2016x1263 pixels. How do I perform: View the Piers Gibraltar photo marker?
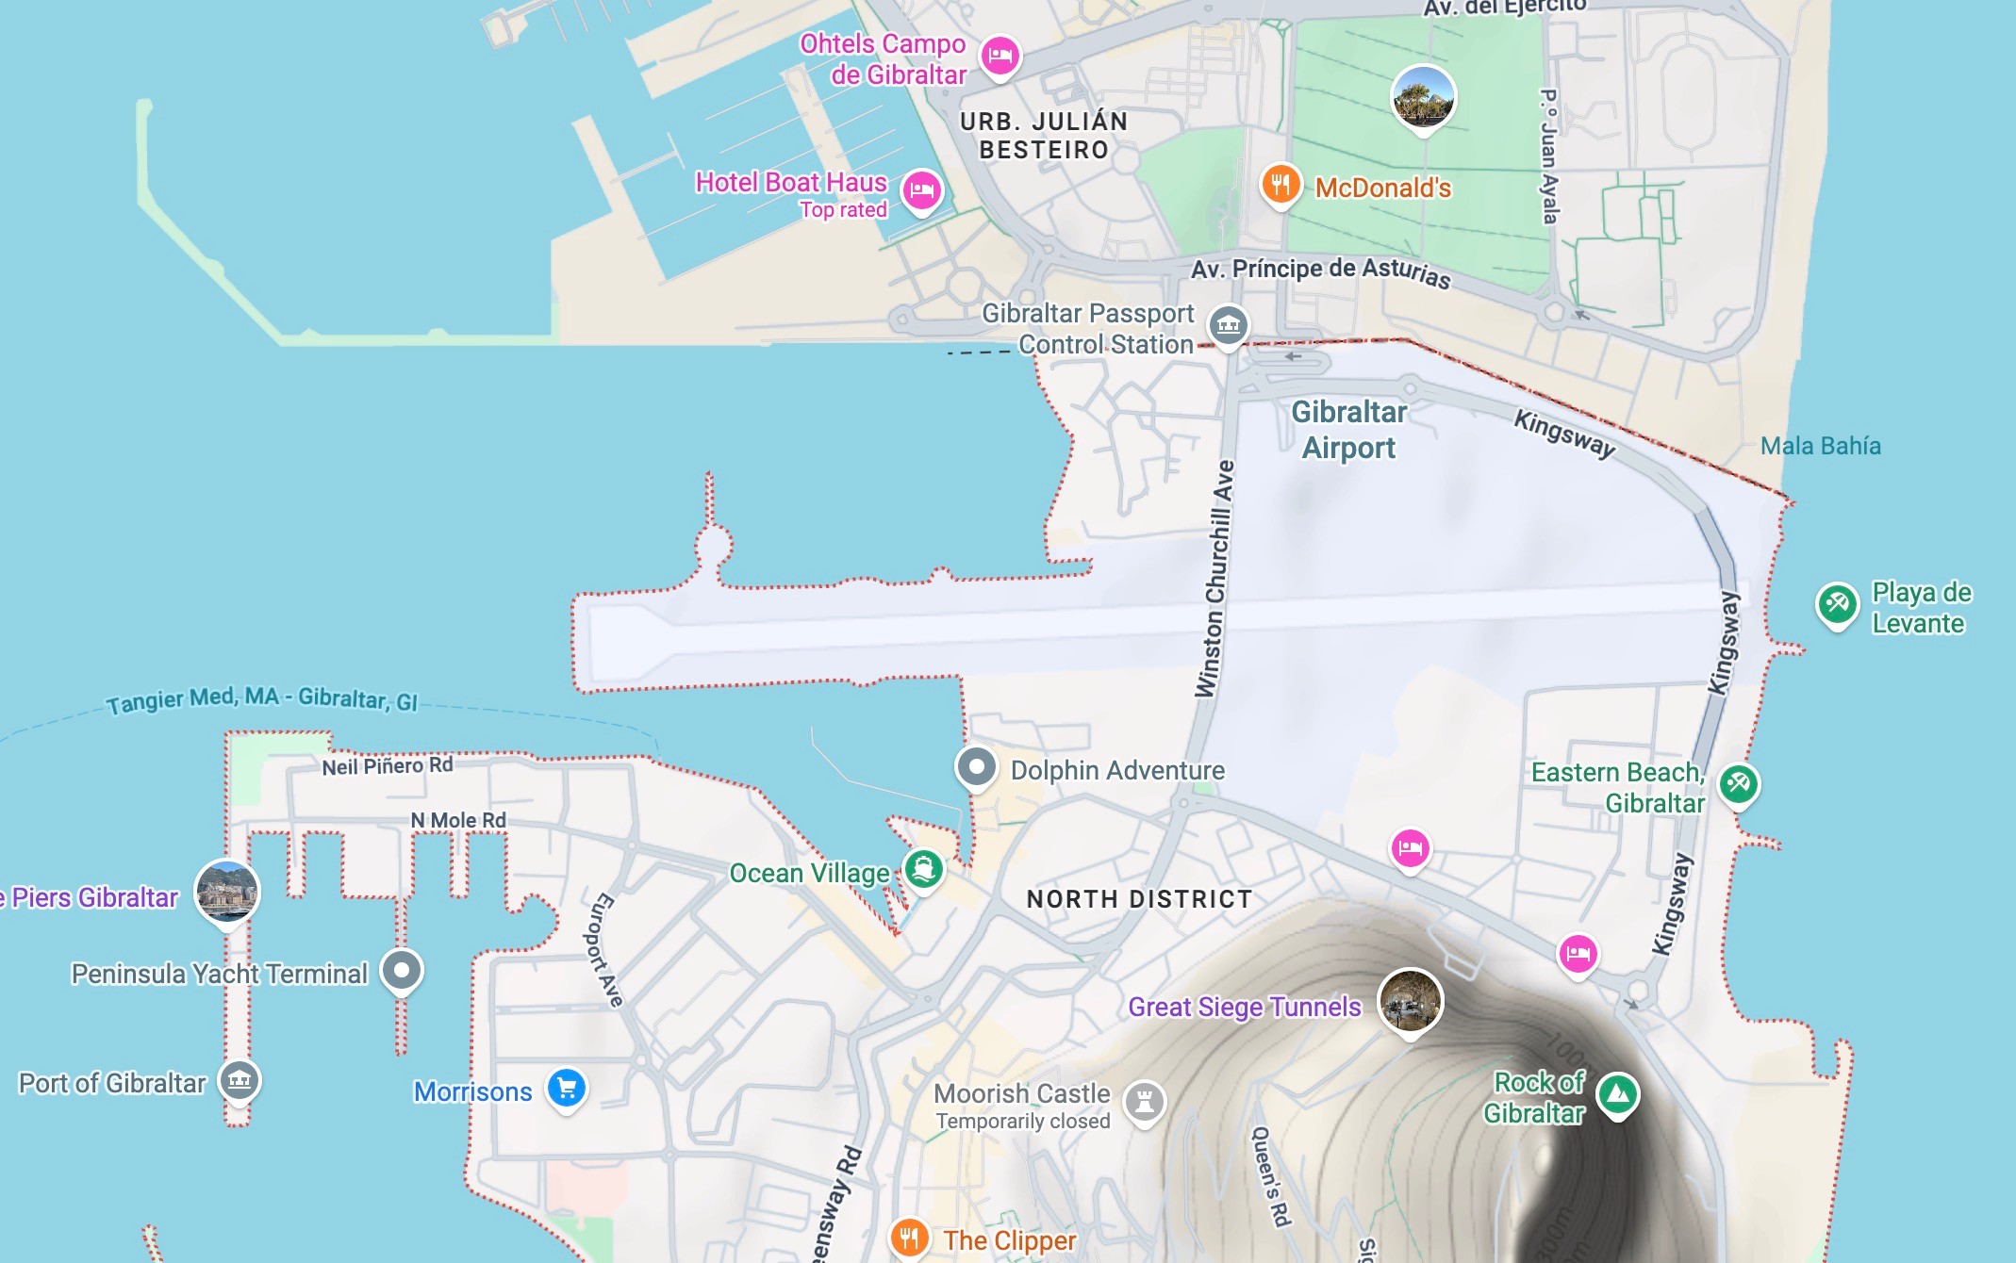point(227,894)
